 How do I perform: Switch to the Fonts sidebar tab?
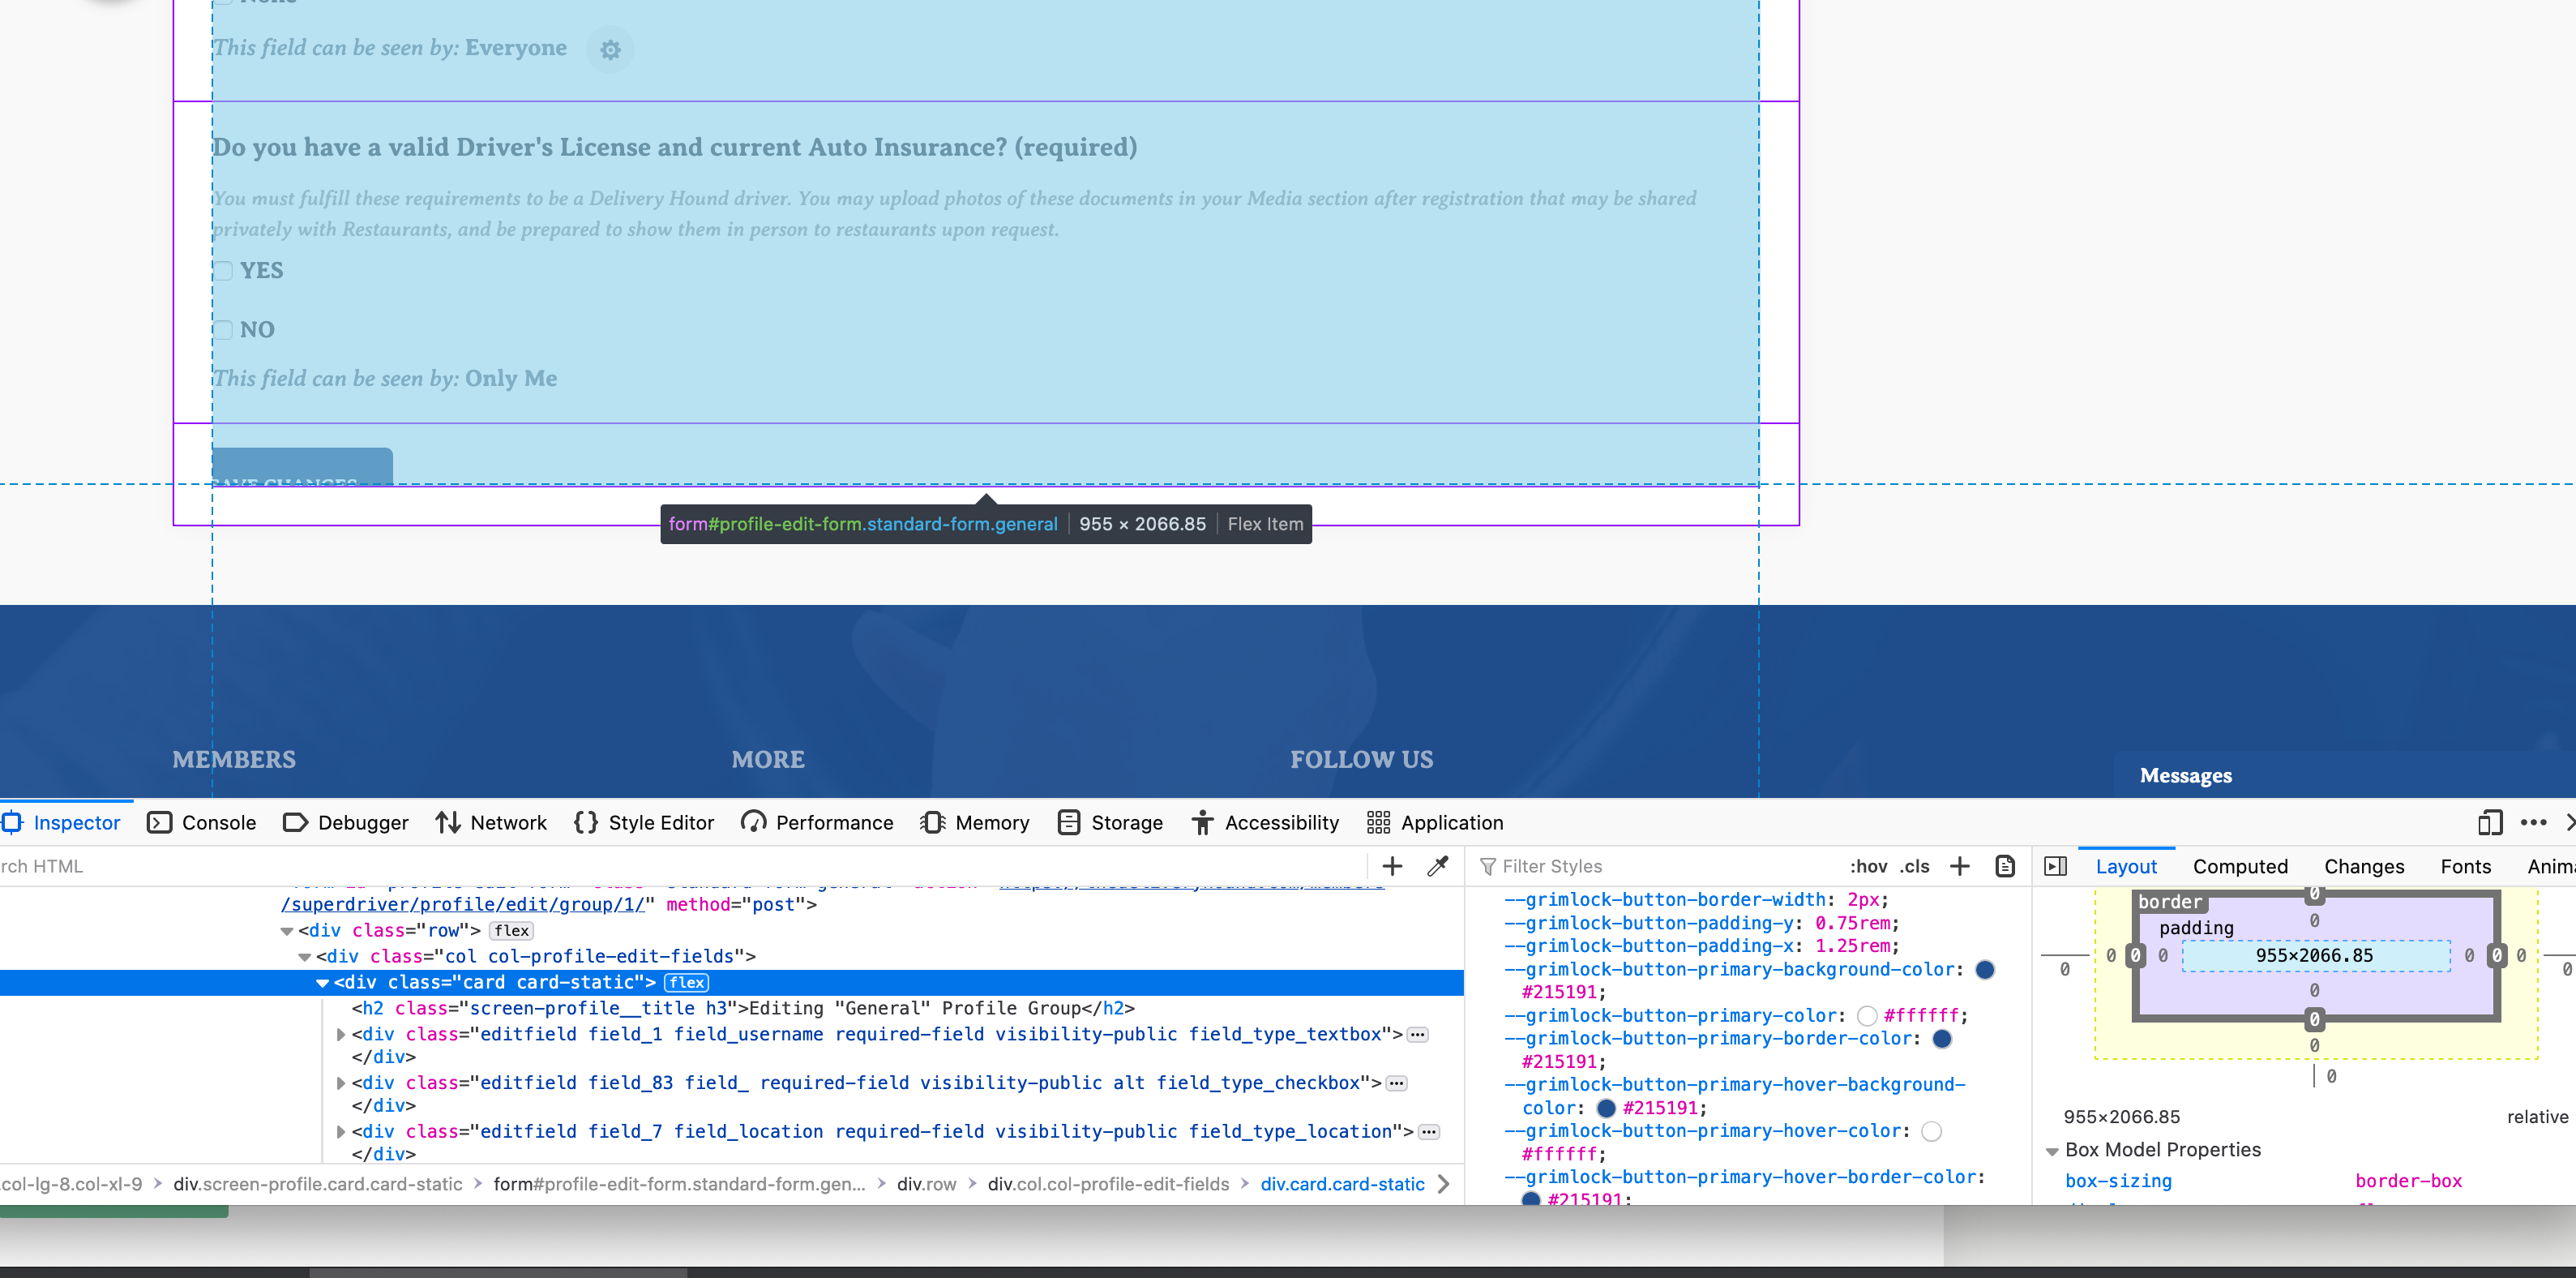2465,866
